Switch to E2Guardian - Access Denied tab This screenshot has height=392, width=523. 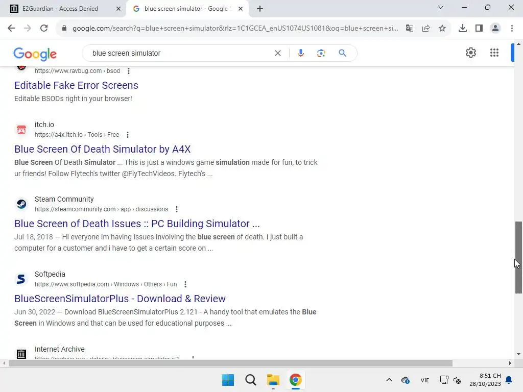[x=63, y=9]
